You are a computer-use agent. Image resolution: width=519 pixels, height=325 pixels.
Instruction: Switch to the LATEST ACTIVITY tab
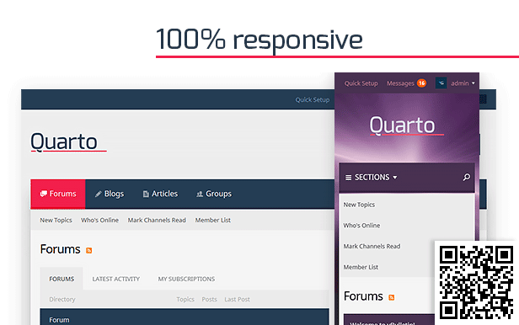point(116,279)
